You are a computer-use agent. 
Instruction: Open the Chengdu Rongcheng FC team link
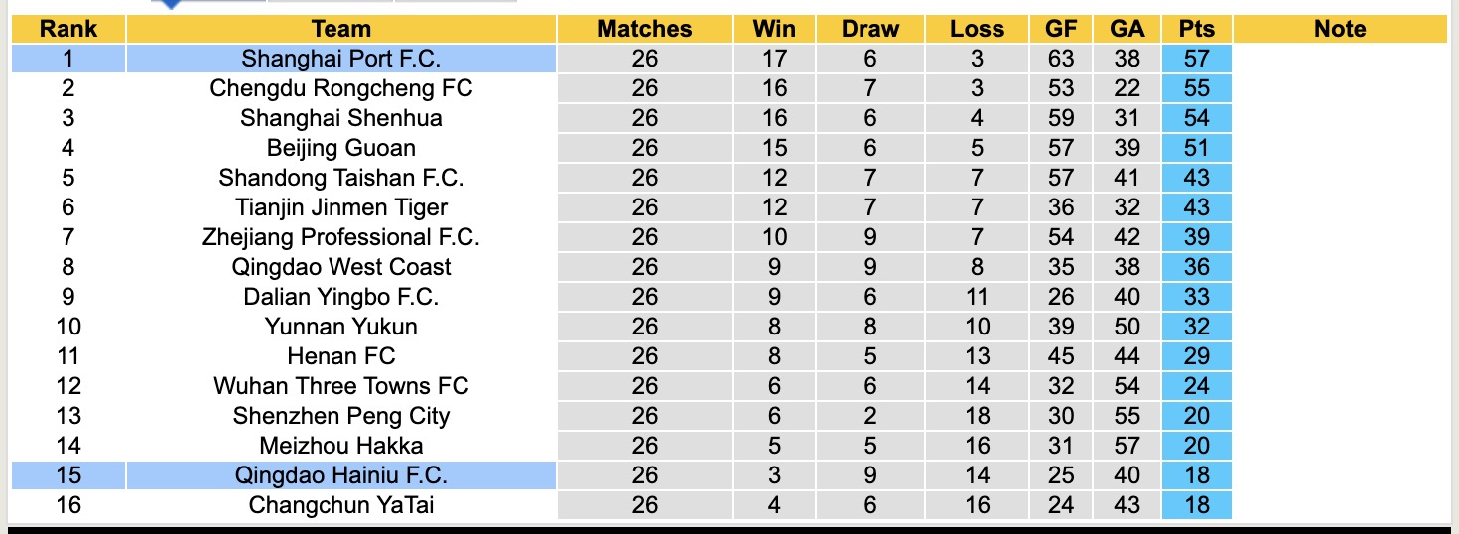pyautogui.click(x=340, y=88)
